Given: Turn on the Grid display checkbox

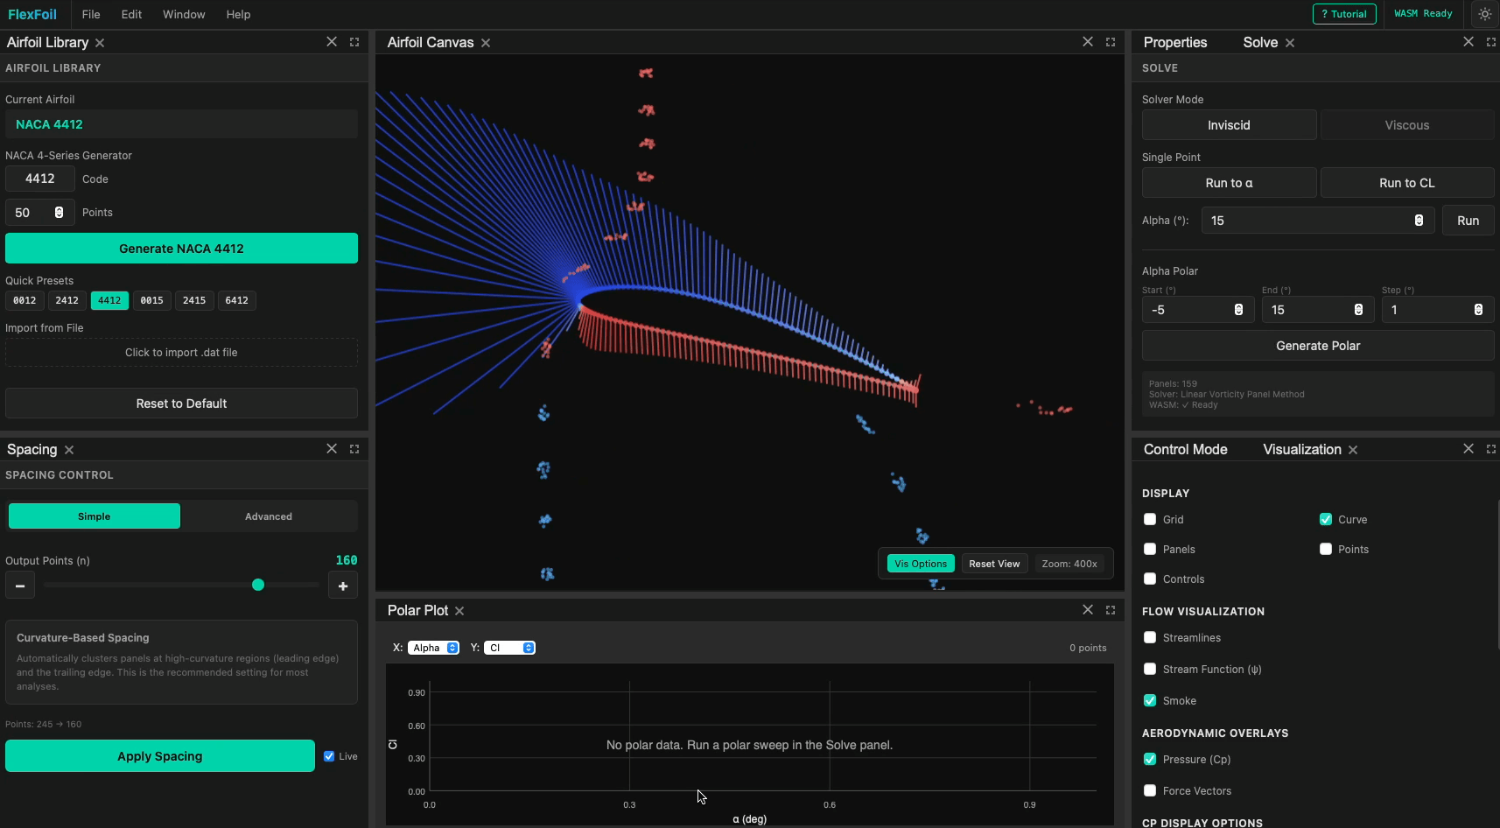Looking at the screenshot, I should coord(1150,520).
